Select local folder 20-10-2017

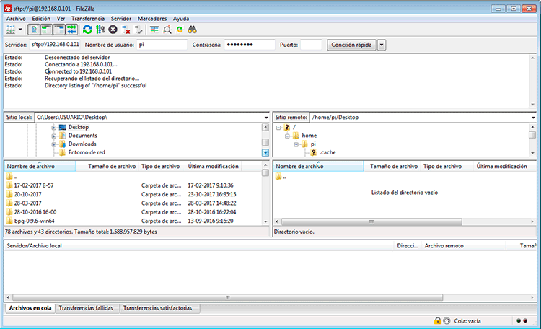[x=27, y=194]
